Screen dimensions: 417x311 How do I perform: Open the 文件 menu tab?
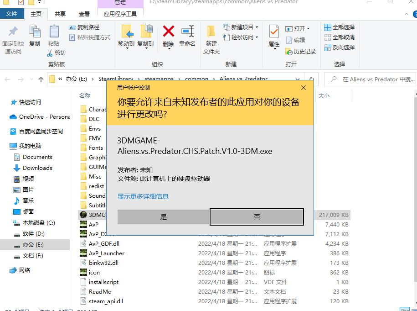click(11, 14)
